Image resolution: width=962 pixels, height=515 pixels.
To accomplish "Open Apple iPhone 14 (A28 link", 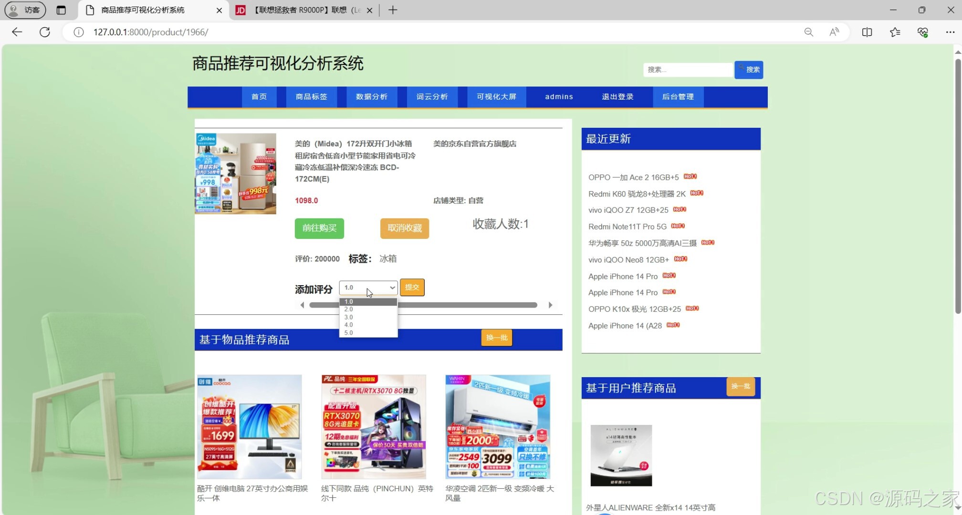I will [625, 326].
